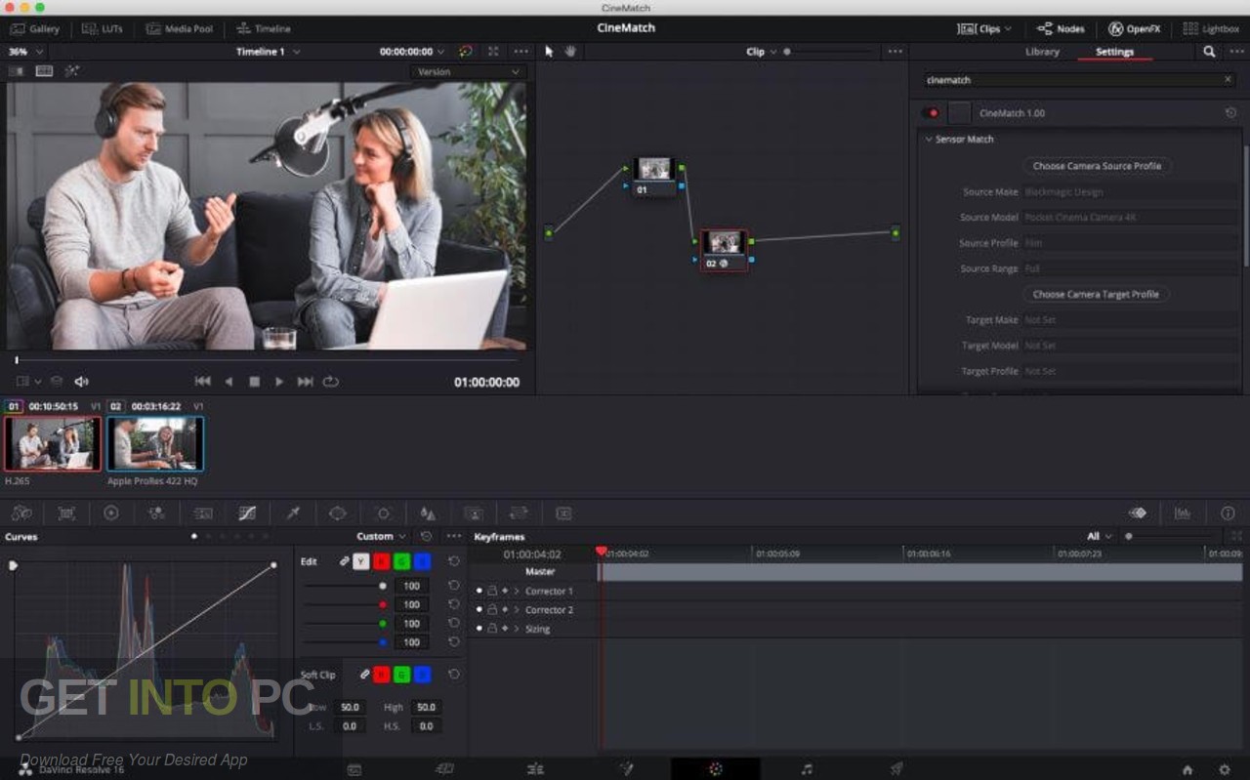The height and width of the screenshot is (780, 1250).
Task: Select the Apple ProRes 422 HQ clip thumbnail
Action: (x=155, y=444)
